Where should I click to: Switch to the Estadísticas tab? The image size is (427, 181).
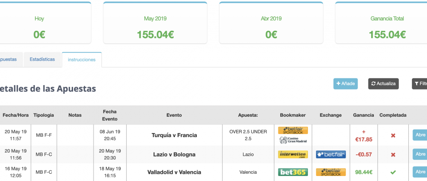coord(42,59)
